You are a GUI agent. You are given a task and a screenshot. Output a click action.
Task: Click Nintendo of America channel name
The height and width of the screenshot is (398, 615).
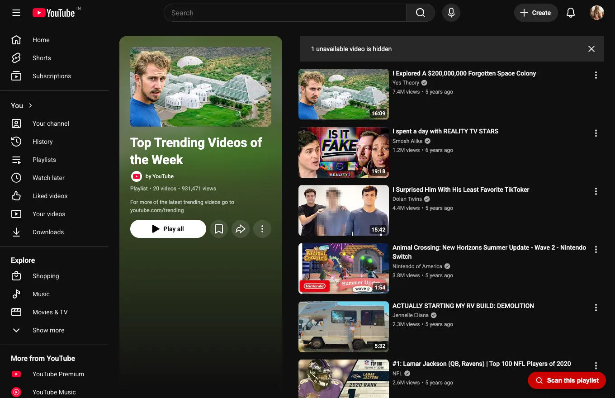point(417,266)
